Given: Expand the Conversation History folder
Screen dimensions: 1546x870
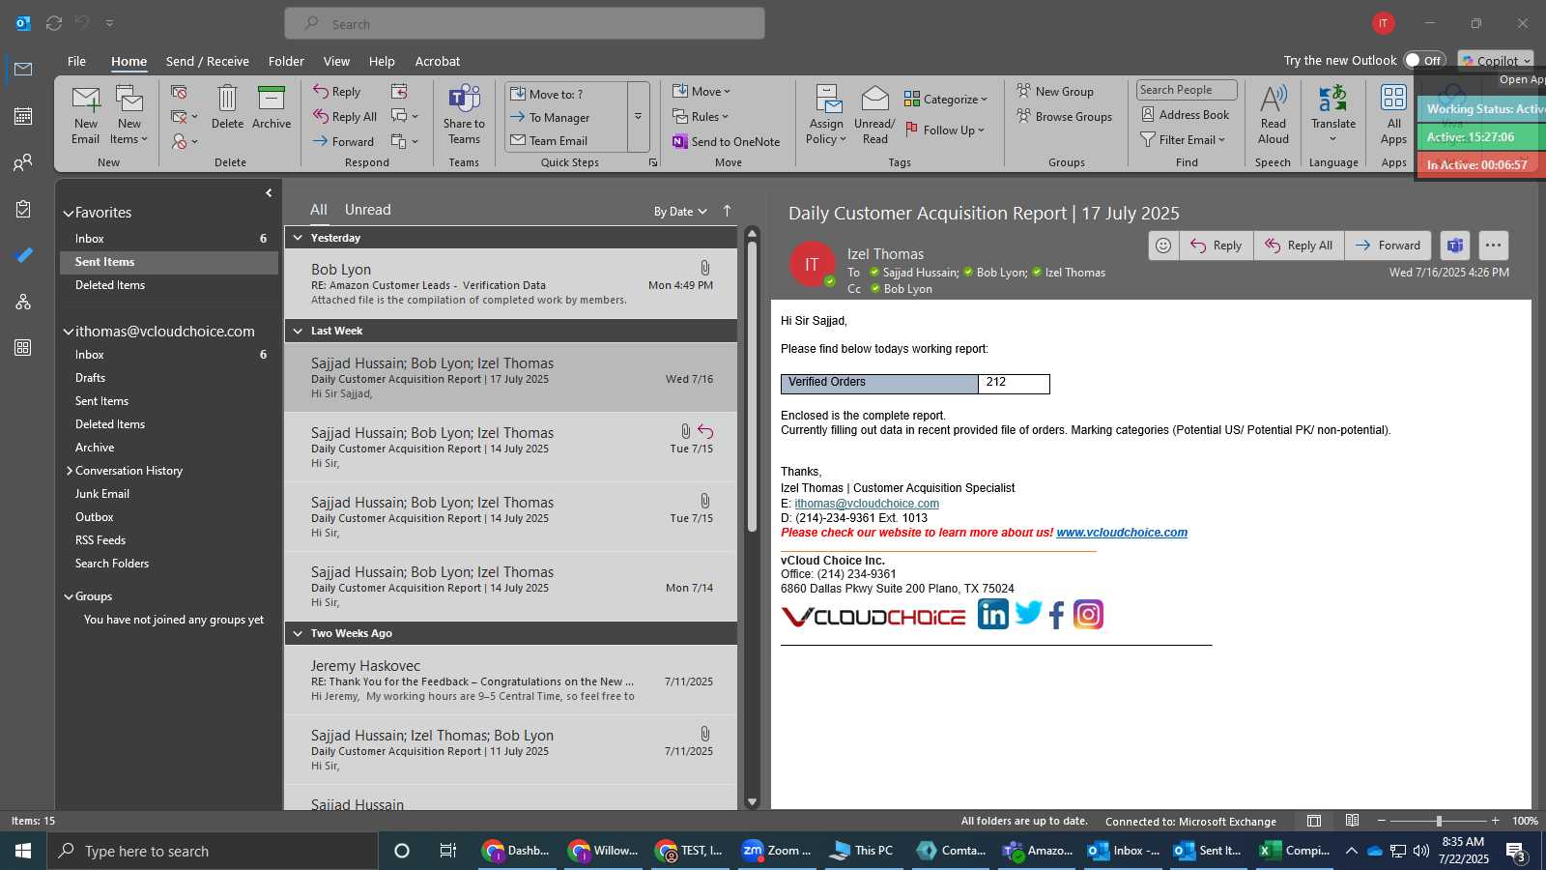Looking at the screenshot, I should coord(70,471).
